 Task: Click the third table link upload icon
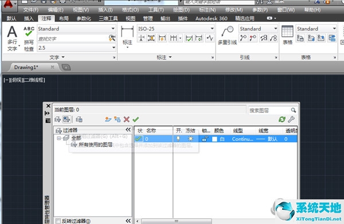click(321, 38)
